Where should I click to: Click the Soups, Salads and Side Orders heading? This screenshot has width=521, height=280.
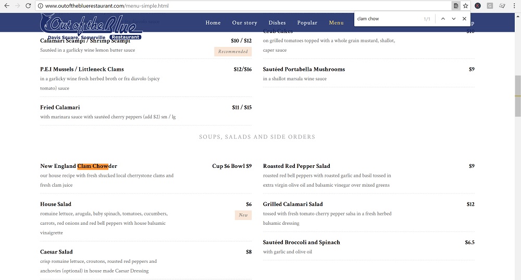click(x=257, y=137)
